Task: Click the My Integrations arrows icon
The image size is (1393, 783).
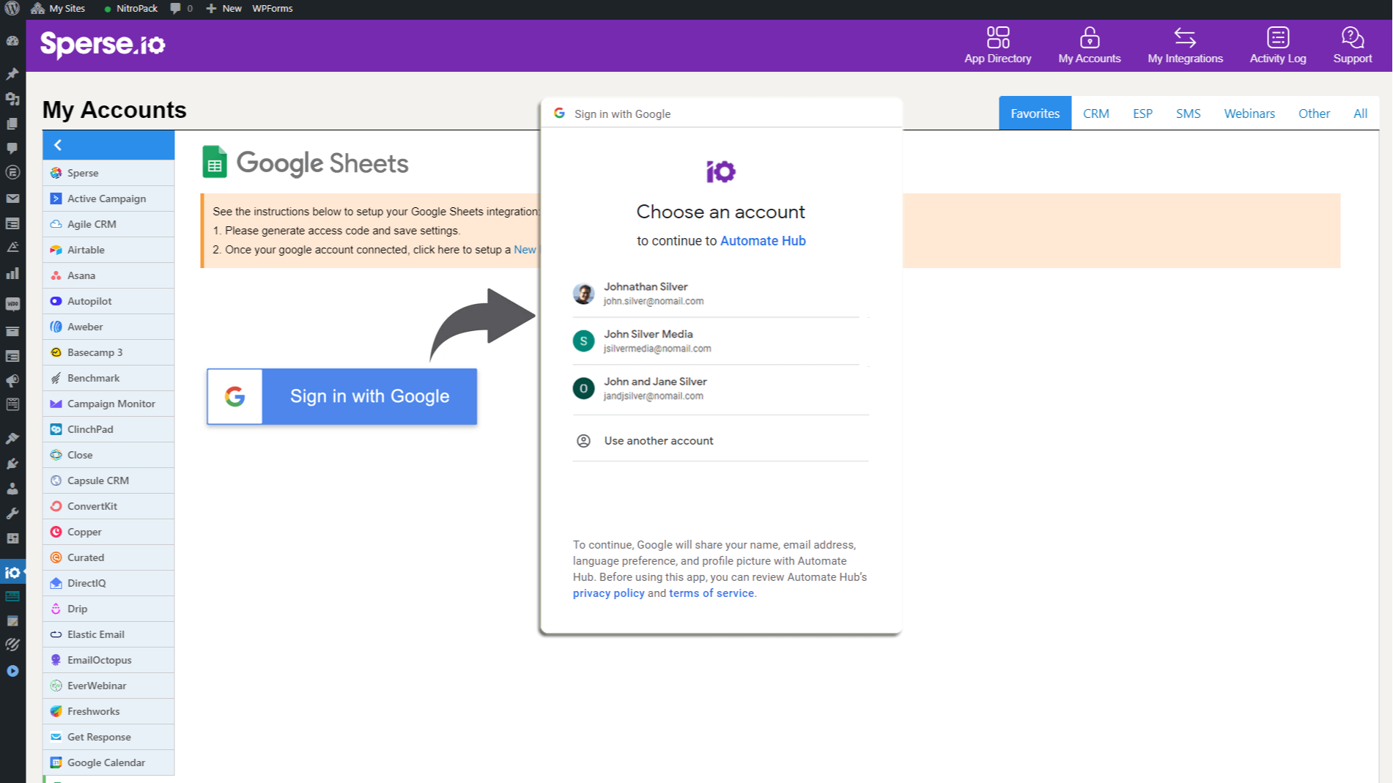Action: (1185, 35)
